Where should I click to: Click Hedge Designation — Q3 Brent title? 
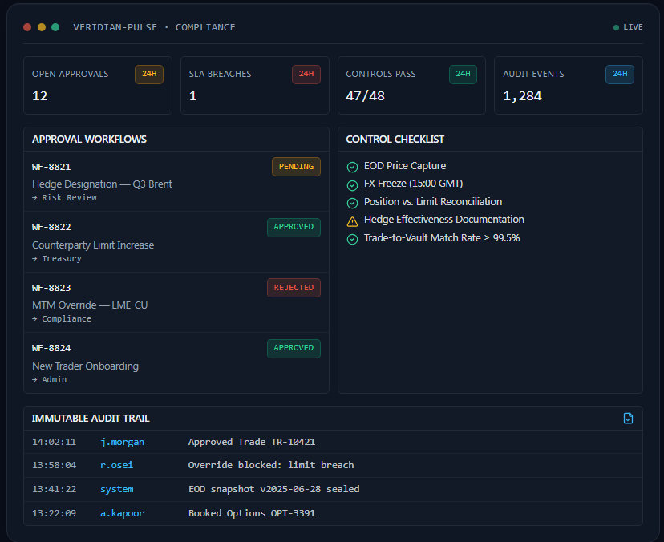[x=102, y=184]
